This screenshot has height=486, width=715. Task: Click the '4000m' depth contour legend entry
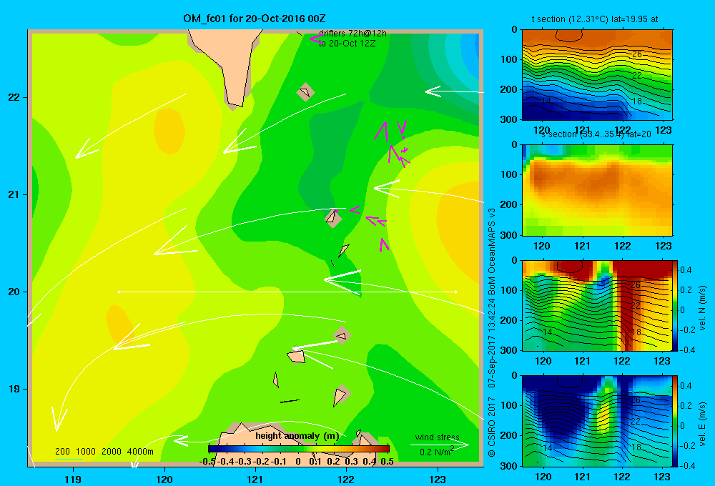tap(140, 452)
